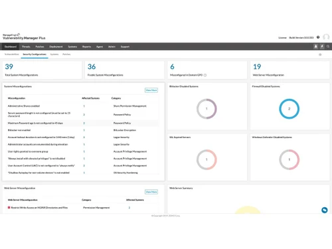Open the Patches menu in navbar
Viewport: 332px width, 249px height.
coord(40,46)
